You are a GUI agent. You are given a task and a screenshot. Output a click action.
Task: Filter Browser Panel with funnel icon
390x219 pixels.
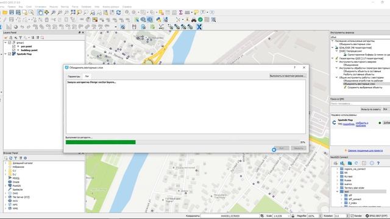pos(15,158)
